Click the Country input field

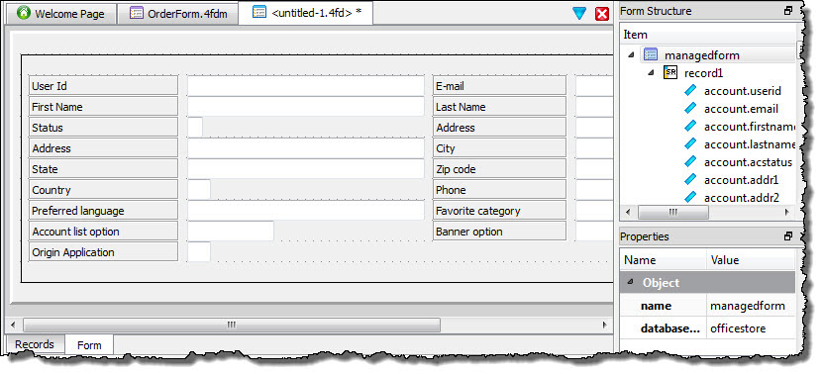pos(199,190)
